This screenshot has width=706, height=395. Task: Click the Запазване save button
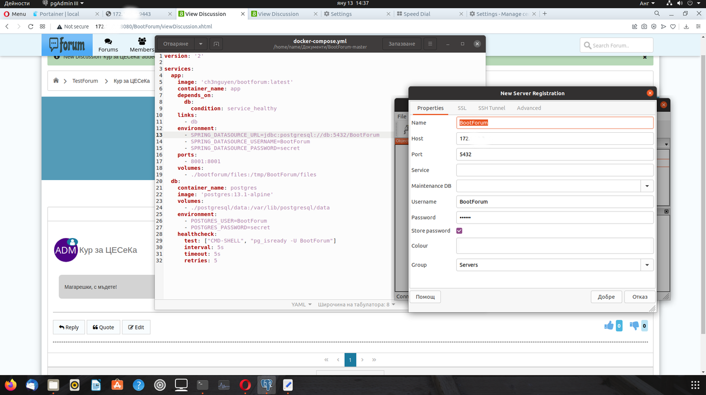pos(402,44)
